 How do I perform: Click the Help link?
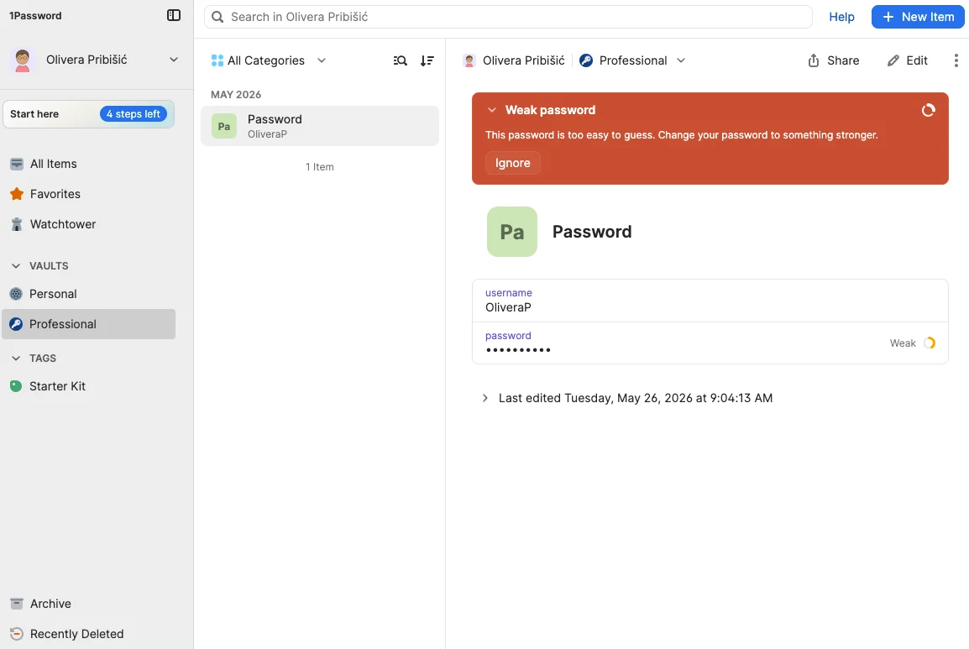pyautogui.click(x=841, y=18)
